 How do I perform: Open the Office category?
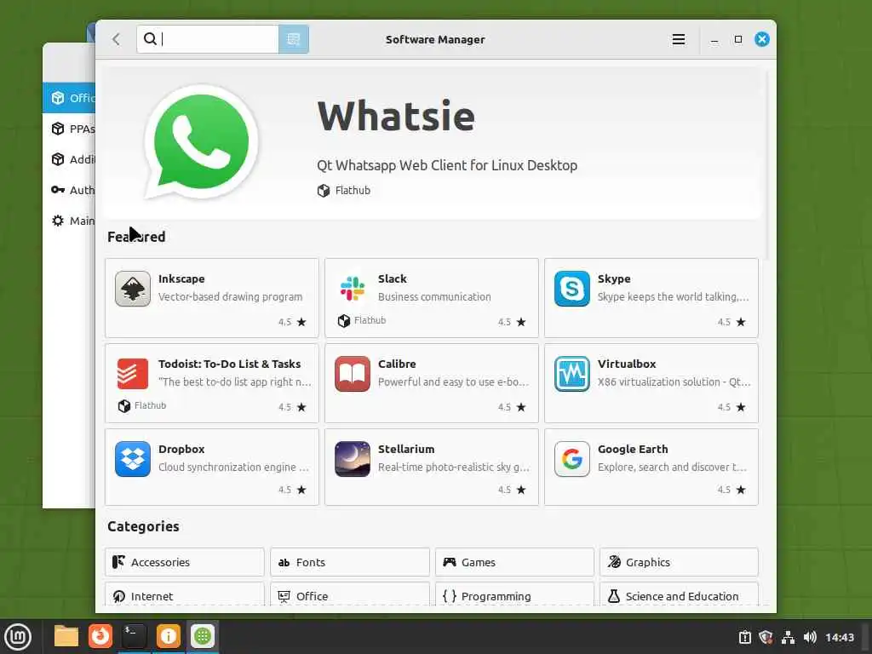click(x=350, y=595)
